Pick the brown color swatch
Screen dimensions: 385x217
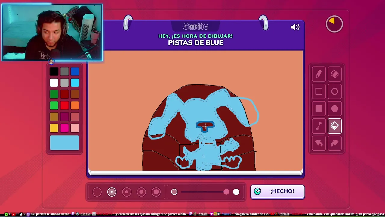pos(75,94)
